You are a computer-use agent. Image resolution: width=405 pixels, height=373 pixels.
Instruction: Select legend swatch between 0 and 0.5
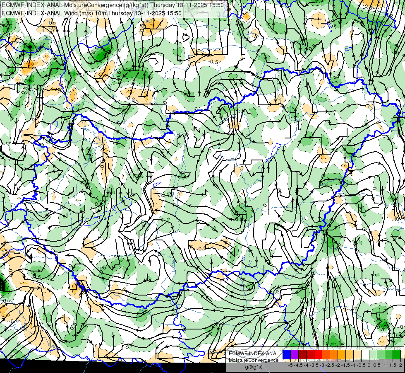(373, 354)
